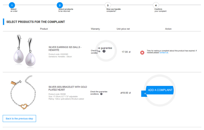Click How we handle complaints? step label

113,10
